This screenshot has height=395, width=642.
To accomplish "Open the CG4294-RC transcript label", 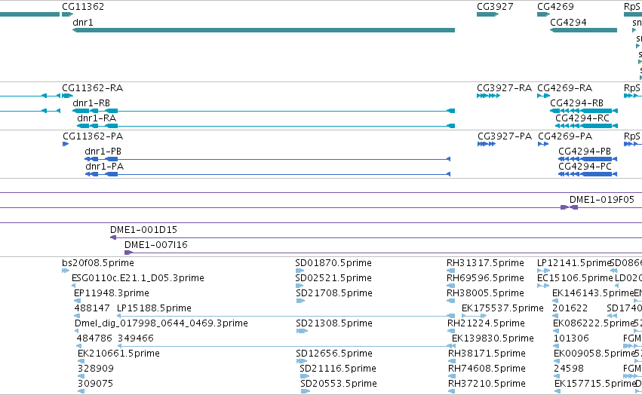I will [582, 118].
